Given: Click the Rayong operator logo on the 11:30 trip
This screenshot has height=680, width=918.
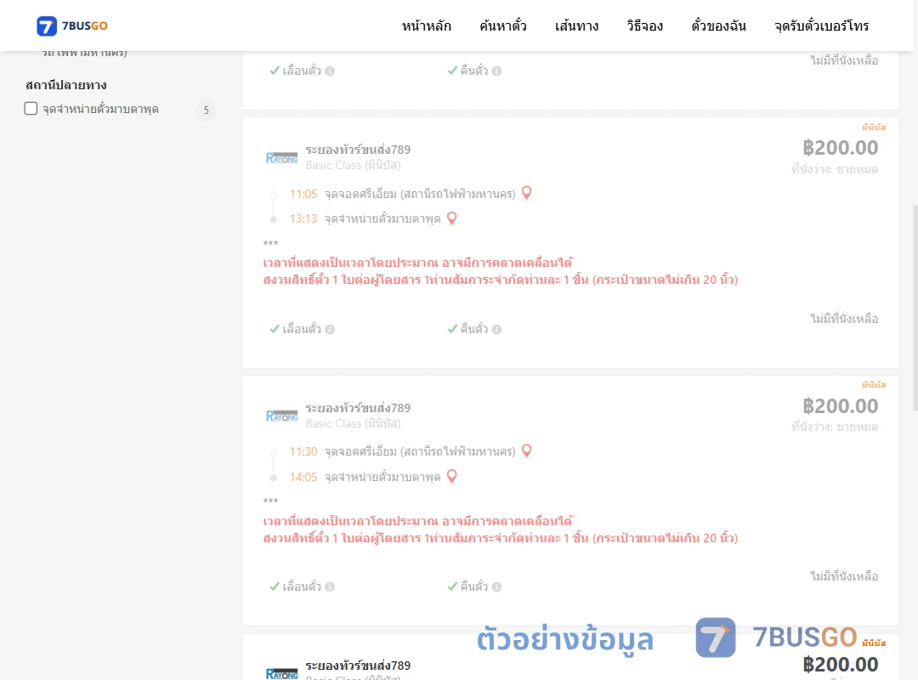Looking at the screenshot, I should (x=281, y=416).
